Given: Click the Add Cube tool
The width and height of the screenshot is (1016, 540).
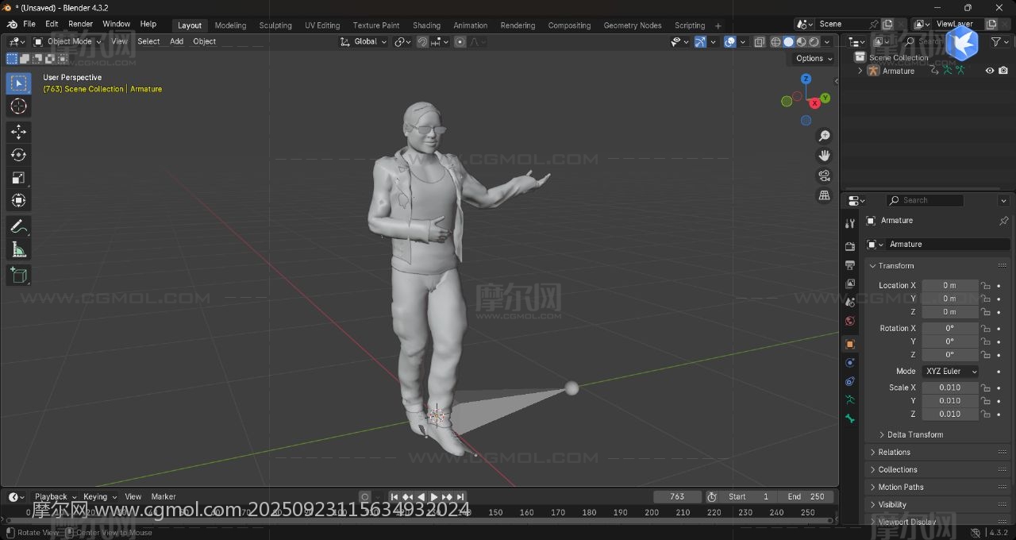Looking at the screenshot, I should click(18, 276).
